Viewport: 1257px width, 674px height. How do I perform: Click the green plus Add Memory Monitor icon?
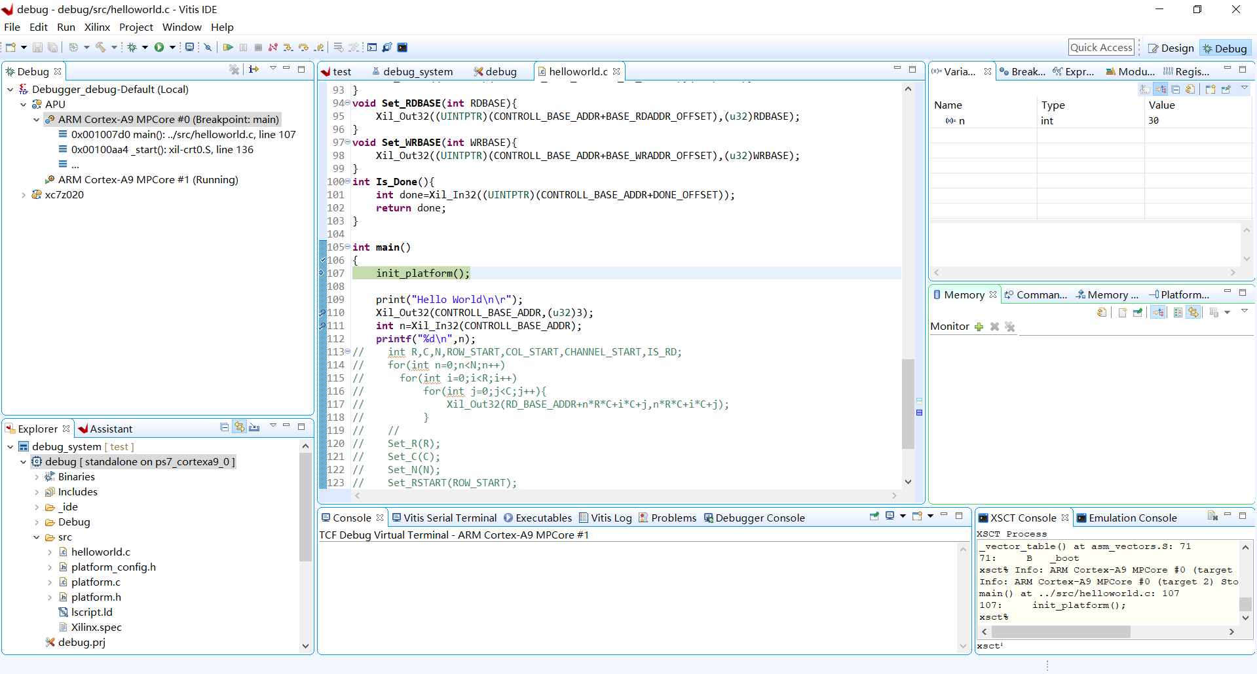click(979, 327)
